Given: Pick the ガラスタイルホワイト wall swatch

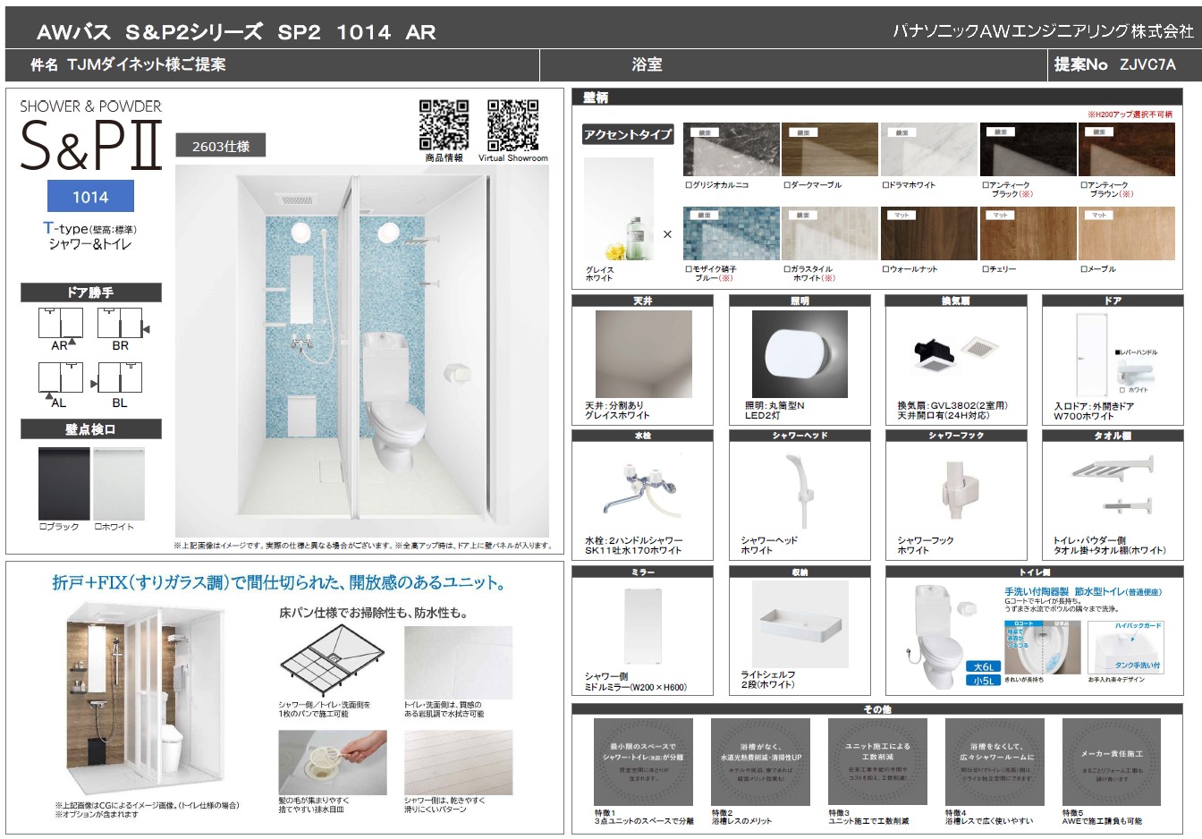Looking at the screenshot, I should 830,233.
